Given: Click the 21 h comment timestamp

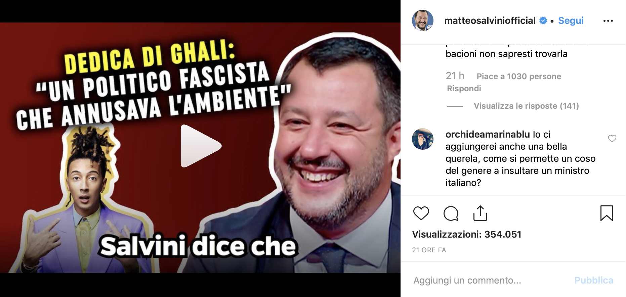Looking at the screenshot, I should point(455,76).
